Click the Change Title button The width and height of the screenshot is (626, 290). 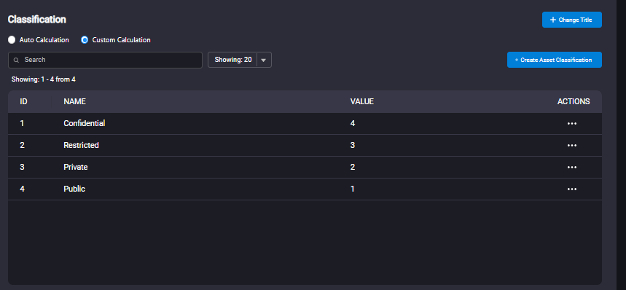(x=571, y=20)
